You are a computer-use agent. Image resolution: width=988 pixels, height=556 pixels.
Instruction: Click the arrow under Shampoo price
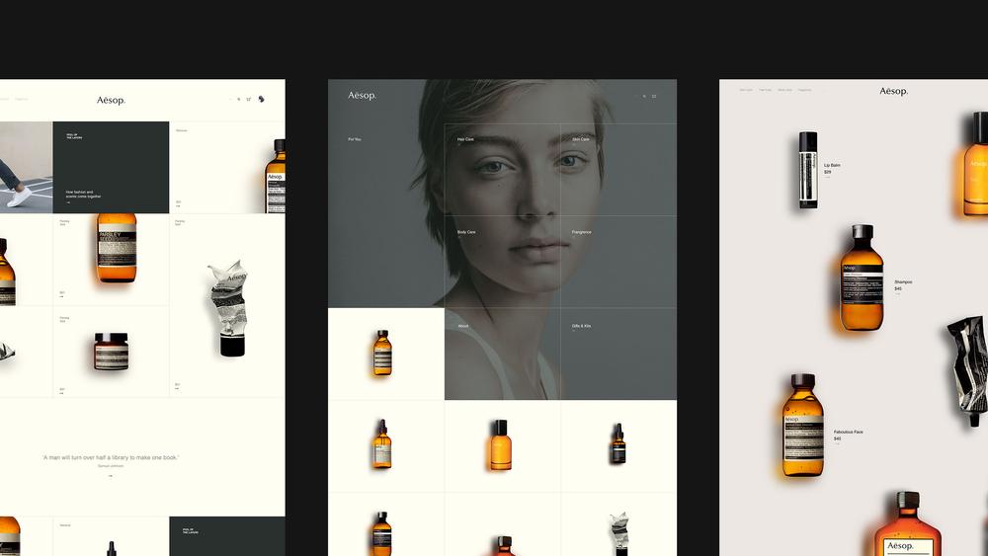[897, 294]
